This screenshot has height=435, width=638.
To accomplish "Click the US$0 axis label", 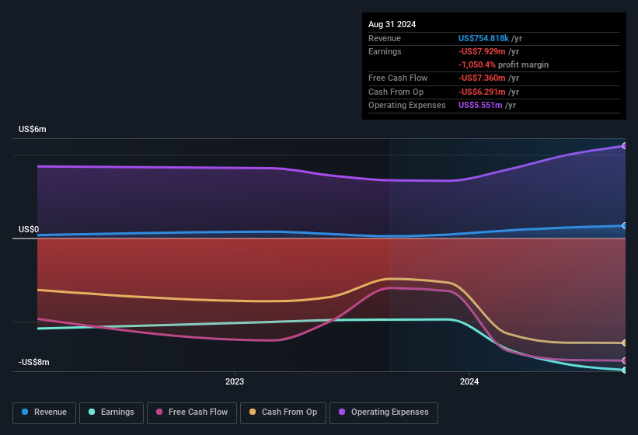I will (29, 229).
